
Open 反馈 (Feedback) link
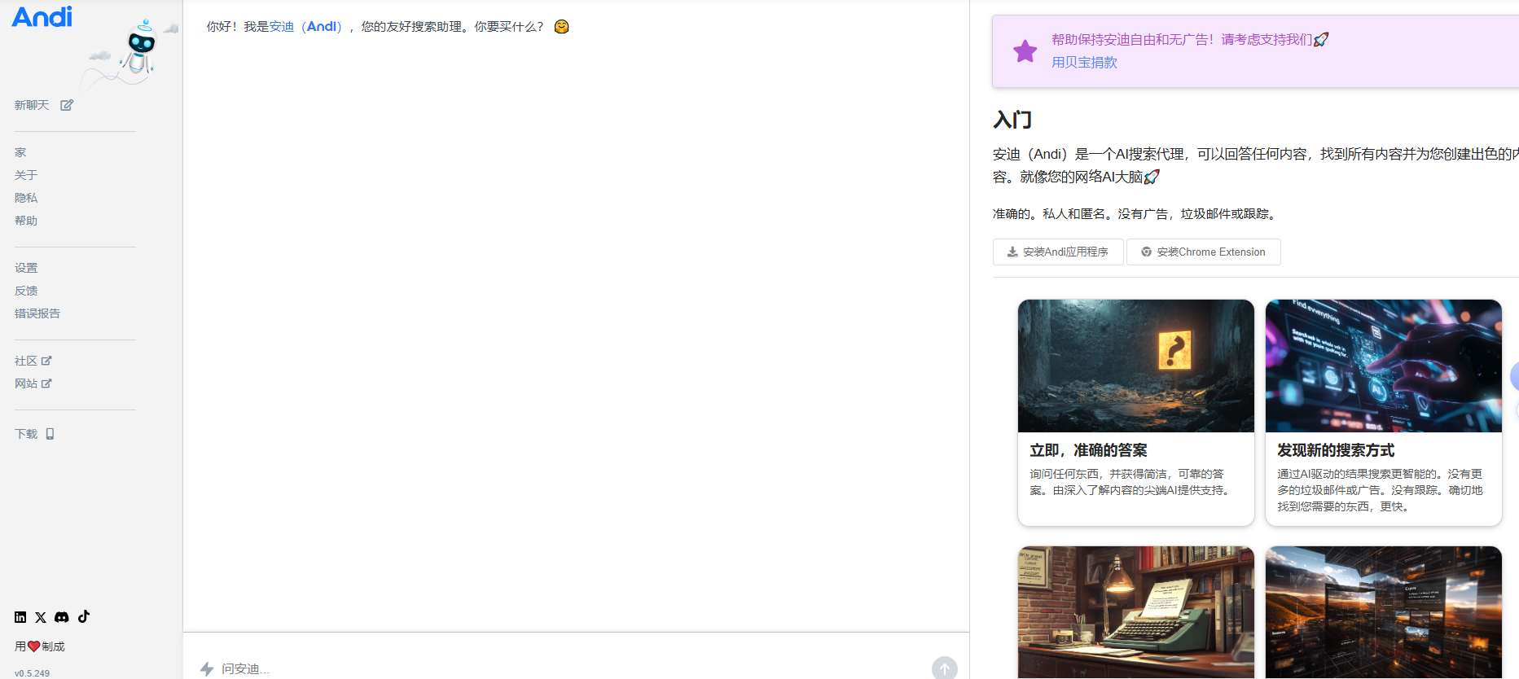26,291
